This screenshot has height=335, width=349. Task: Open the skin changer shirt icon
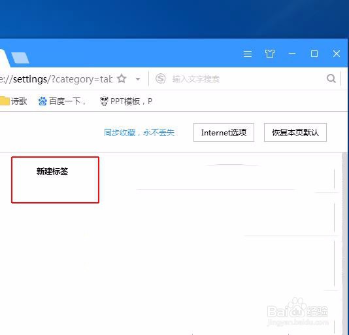coord(270,54)
